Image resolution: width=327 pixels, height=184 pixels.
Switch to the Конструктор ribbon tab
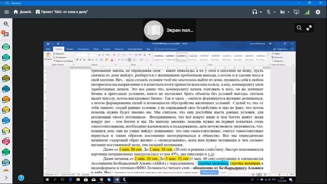coord(83,49)
